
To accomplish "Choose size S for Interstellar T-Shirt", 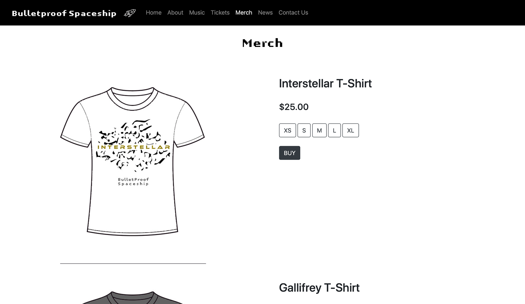I will [x=304, y=130].
